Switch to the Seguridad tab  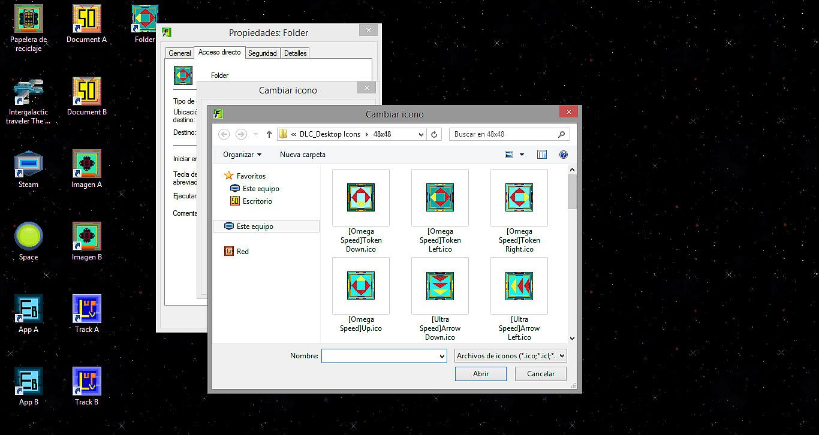tap(263, 53)
